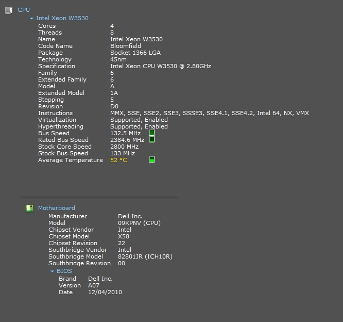
Task: Click the BIOS heading link
Action: point(64,271)
